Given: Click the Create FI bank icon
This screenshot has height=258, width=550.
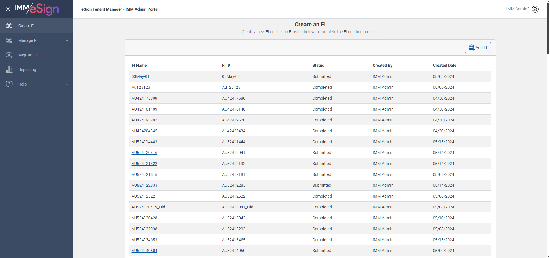Looking at the screenshot, I should click(x=9, y=26).
